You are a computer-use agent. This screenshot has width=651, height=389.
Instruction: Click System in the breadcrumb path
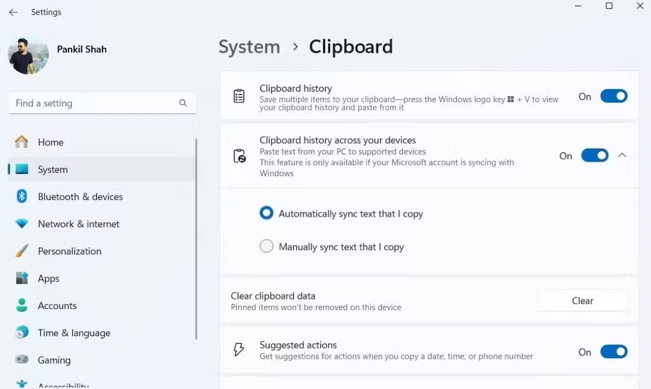(x=249, y=47)
